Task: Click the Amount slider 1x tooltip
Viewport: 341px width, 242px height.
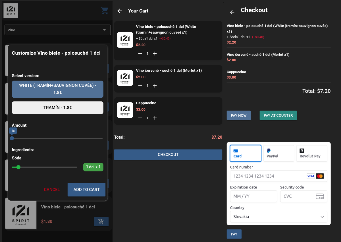Action: (x=13, y=131)
